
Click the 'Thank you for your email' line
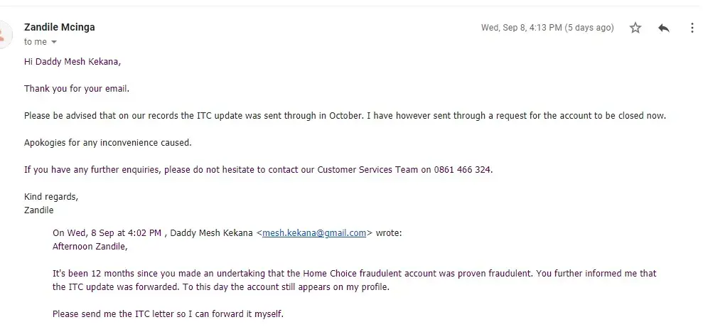77,89
